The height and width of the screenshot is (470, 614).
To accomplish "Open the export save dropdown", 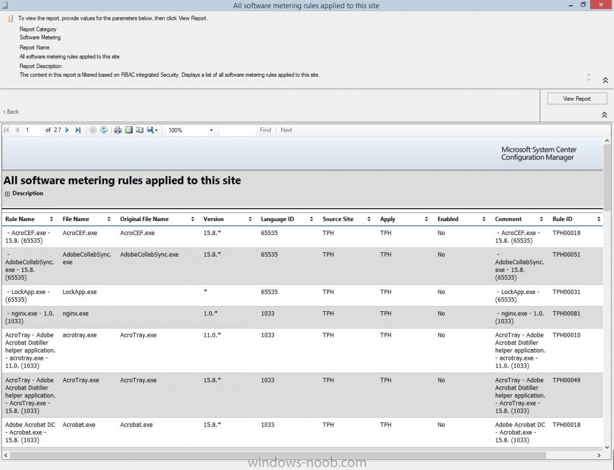I will point(152,130).
